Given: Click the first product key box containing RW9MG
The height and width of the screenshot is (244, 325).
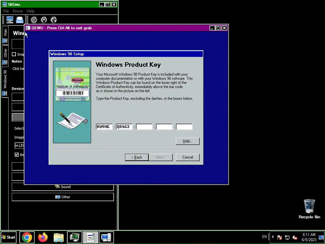Looking at the screenshot, I should pyautogui.click(x=104, y=127).
